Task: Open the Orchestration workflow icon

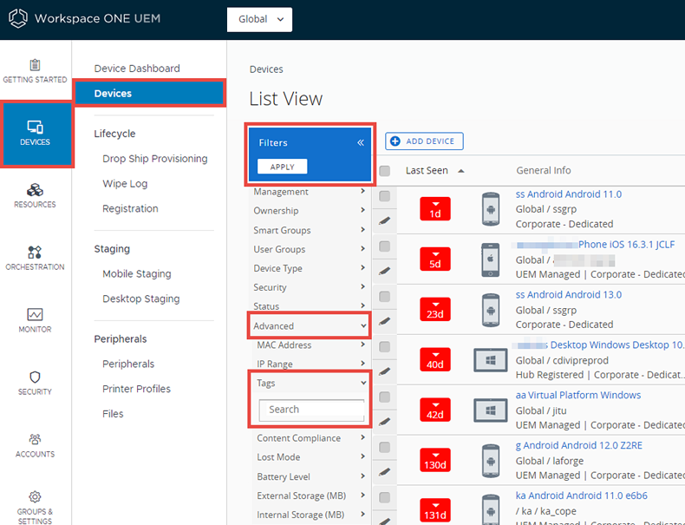Action: [x=35, y=253]
